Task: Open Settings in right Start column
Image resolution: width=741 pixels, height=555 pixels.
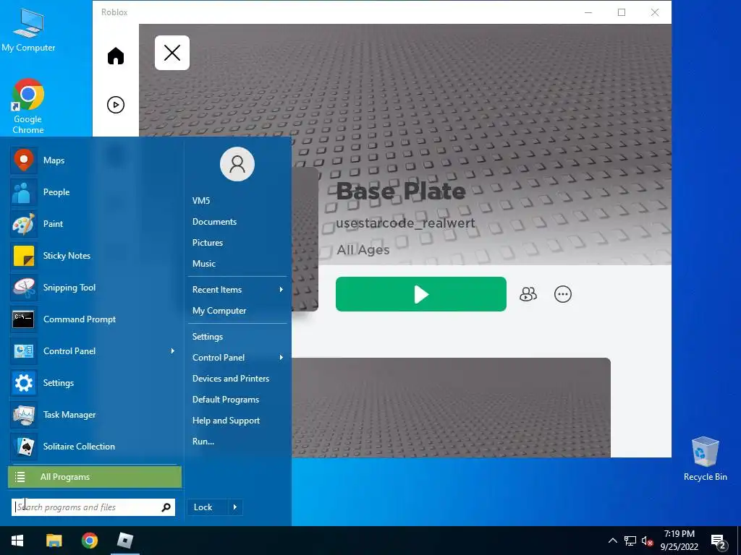Action: 208,337
